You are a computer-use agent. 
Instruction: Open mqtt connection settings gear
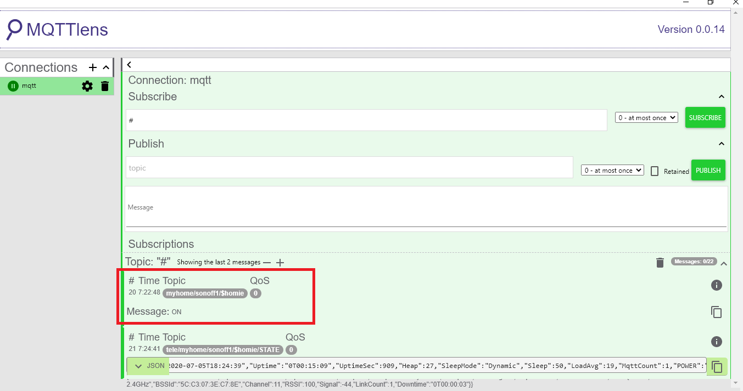[87, 86]
